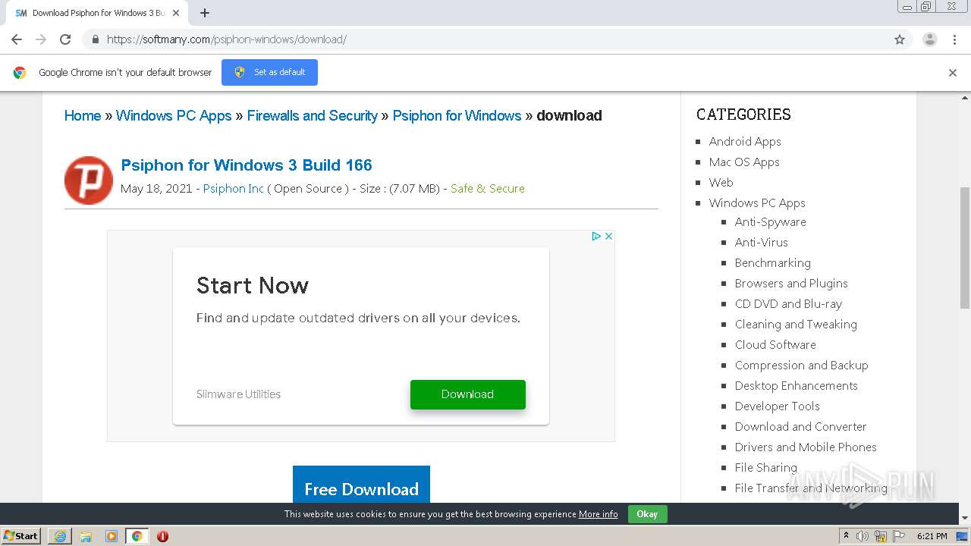Viewport: 971px width, 546px height.
Task: Open the Cloud Software subcategory
Action: pos(775,344)
